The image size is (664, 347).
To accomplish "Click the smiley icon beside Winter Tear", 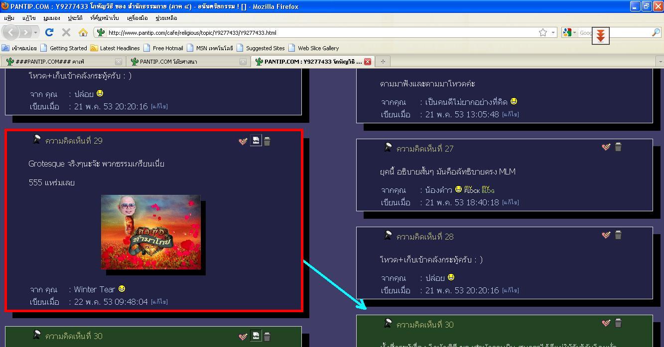I will tap(122, 288).
